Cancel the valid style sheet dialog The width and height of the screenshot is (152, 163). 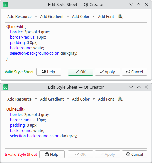[x=135, y=72]
